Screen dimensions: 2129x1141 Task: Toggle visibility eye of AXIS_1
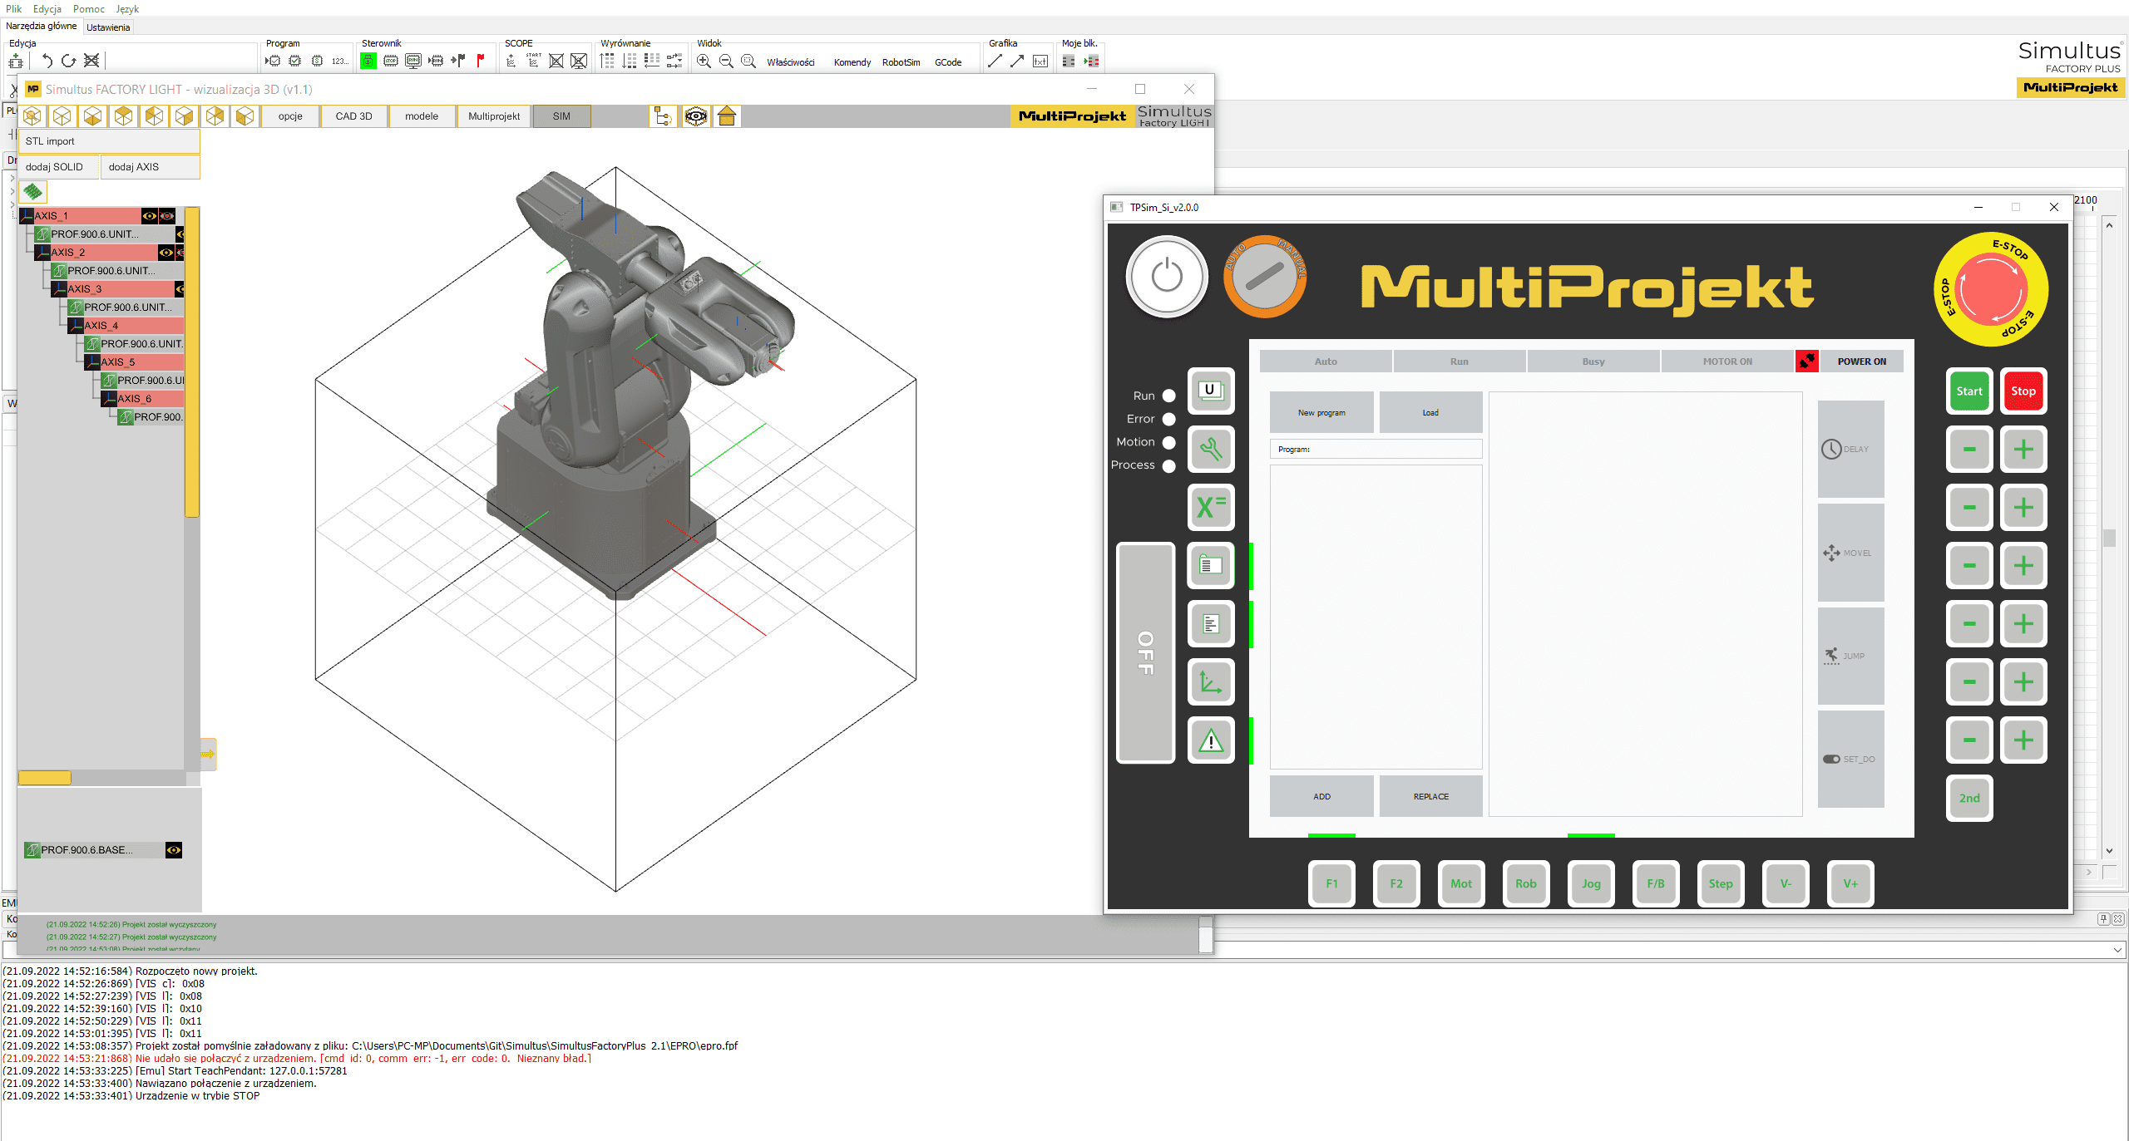pos(150,216)
